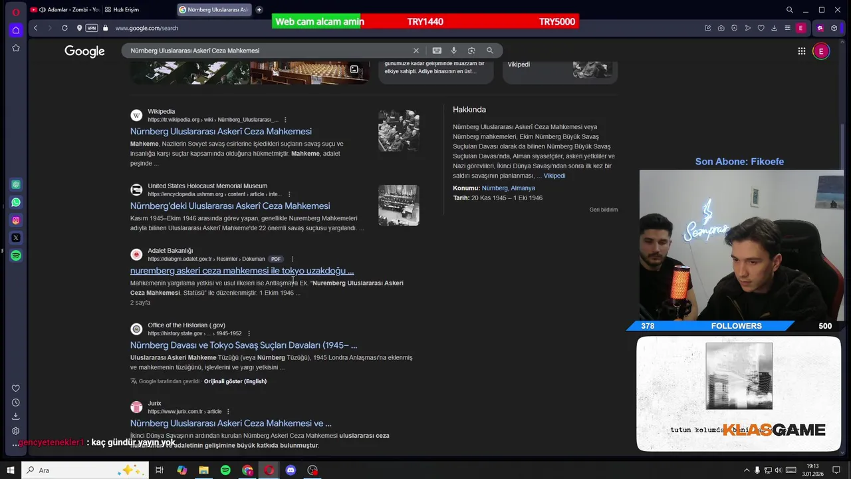Open the ad blocker shield icon

(x=735, y=28)
